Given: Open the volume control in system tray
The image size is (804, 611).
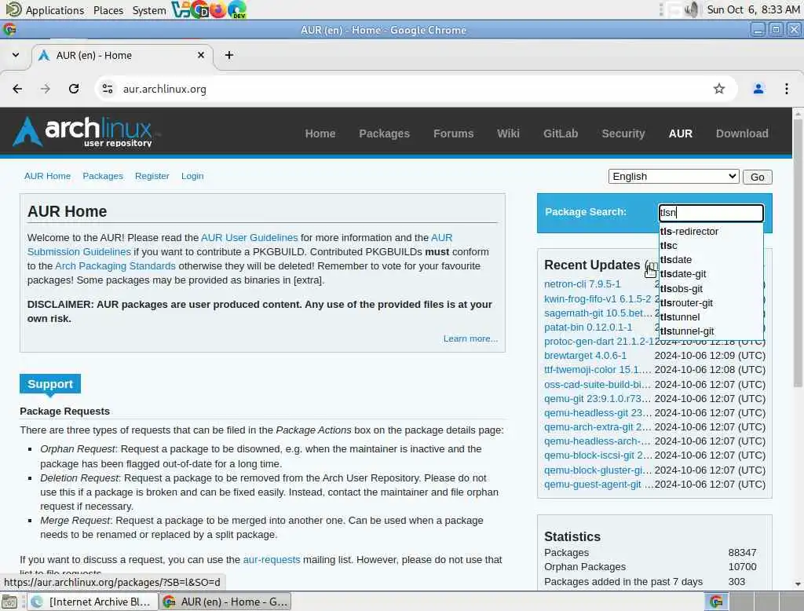Looking at the screenshot, I should (x=692, y=9).
